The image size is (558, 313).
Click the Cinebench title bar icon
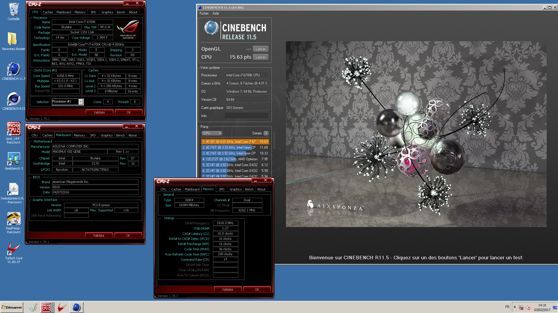point(200,8)
